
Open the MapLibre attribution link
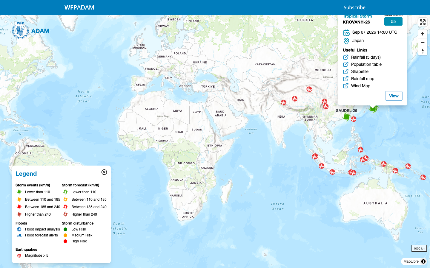[411, 261]
